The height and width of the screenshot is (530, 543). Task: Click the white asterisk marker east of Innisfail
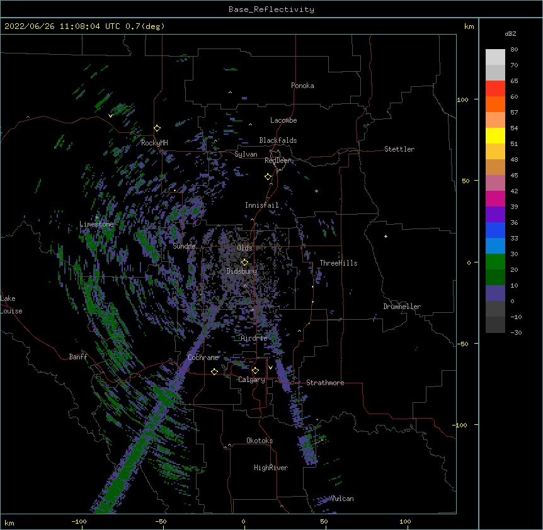click(x=316, y=191)
